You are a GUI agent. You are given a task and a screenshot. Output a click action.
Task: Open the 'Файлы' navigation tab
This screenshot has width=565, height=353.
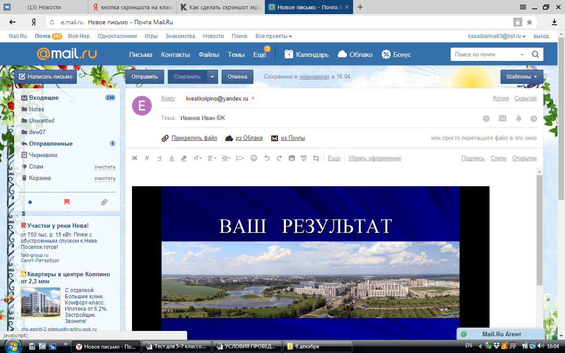[x=209, y=55]
